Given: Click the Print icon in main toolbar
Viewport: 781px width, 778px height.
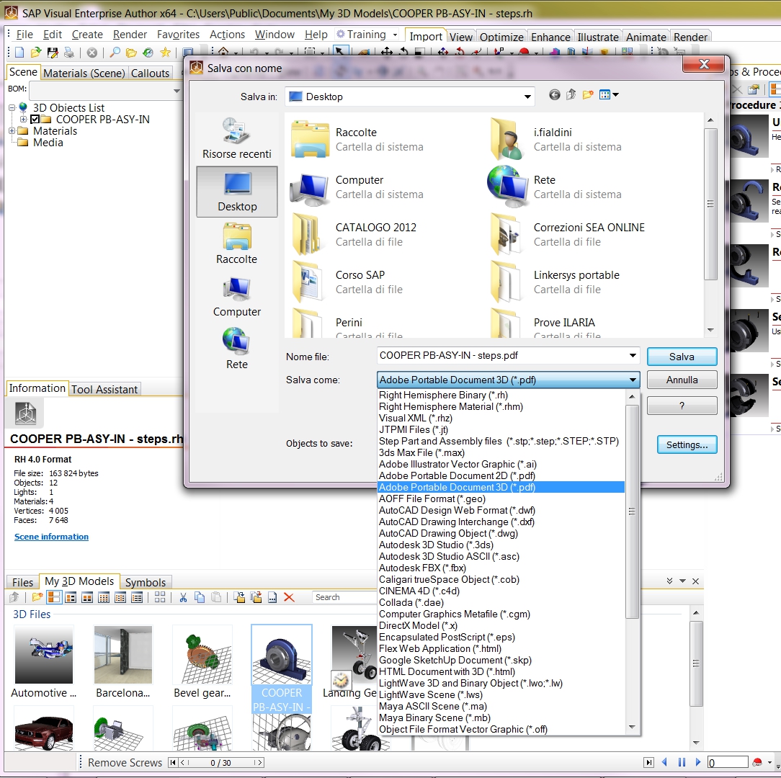Looking at the screenshot, I should (x=68, y=53).
